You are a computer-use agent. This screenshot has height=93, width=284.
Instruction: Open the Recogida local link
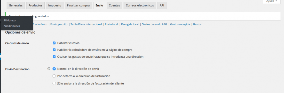point(130,24)
